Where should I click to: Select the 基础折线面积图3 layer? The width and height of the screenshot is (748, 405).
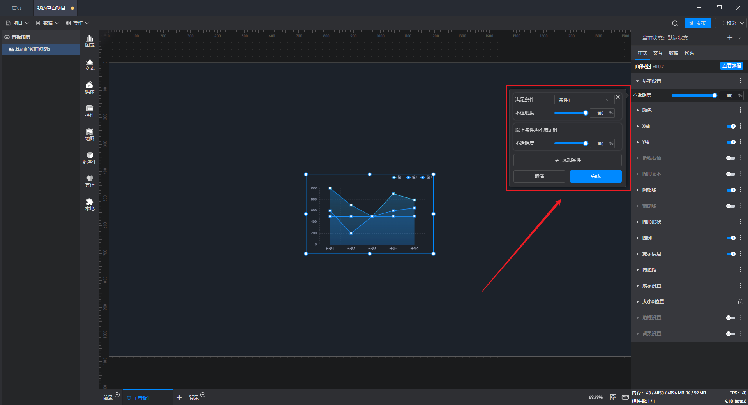[x=41, y=49]
